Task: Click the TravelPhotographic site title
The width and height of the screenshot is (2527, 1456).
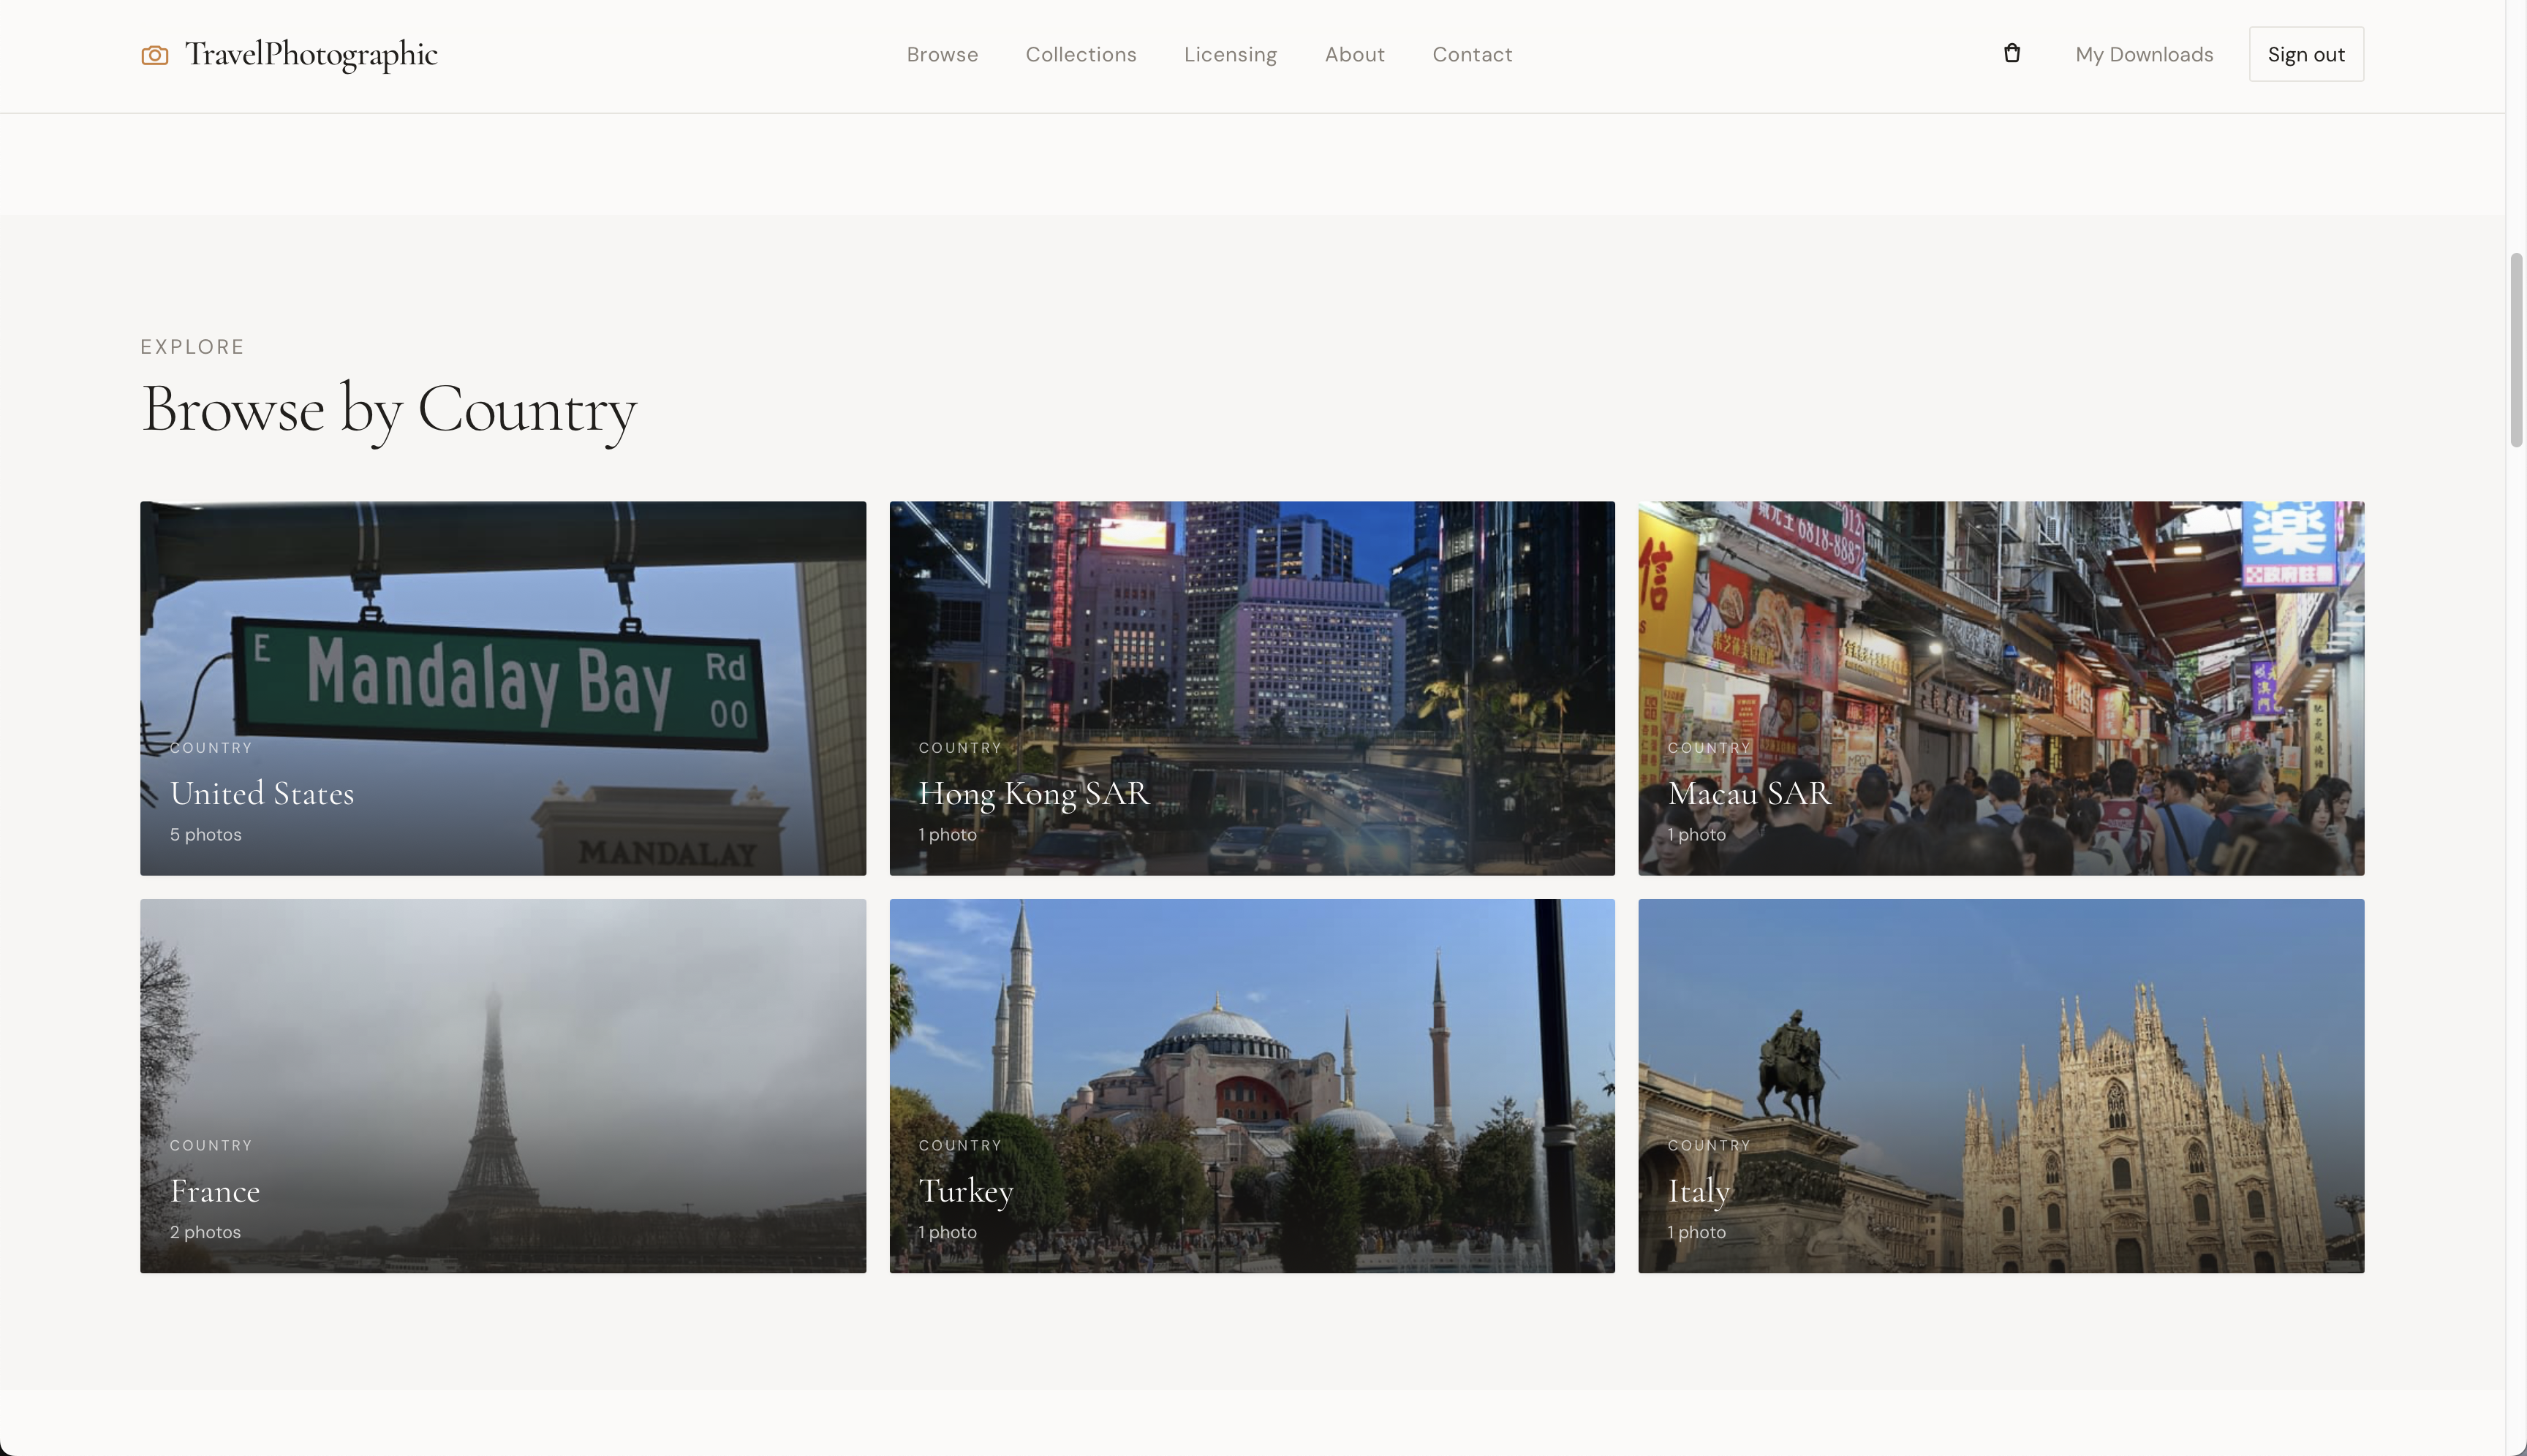Action: coord(311,55)
